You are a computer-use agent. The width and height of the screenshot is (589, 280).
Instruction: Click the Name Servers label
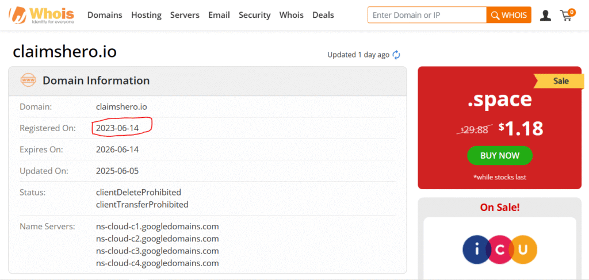(47, 227)
